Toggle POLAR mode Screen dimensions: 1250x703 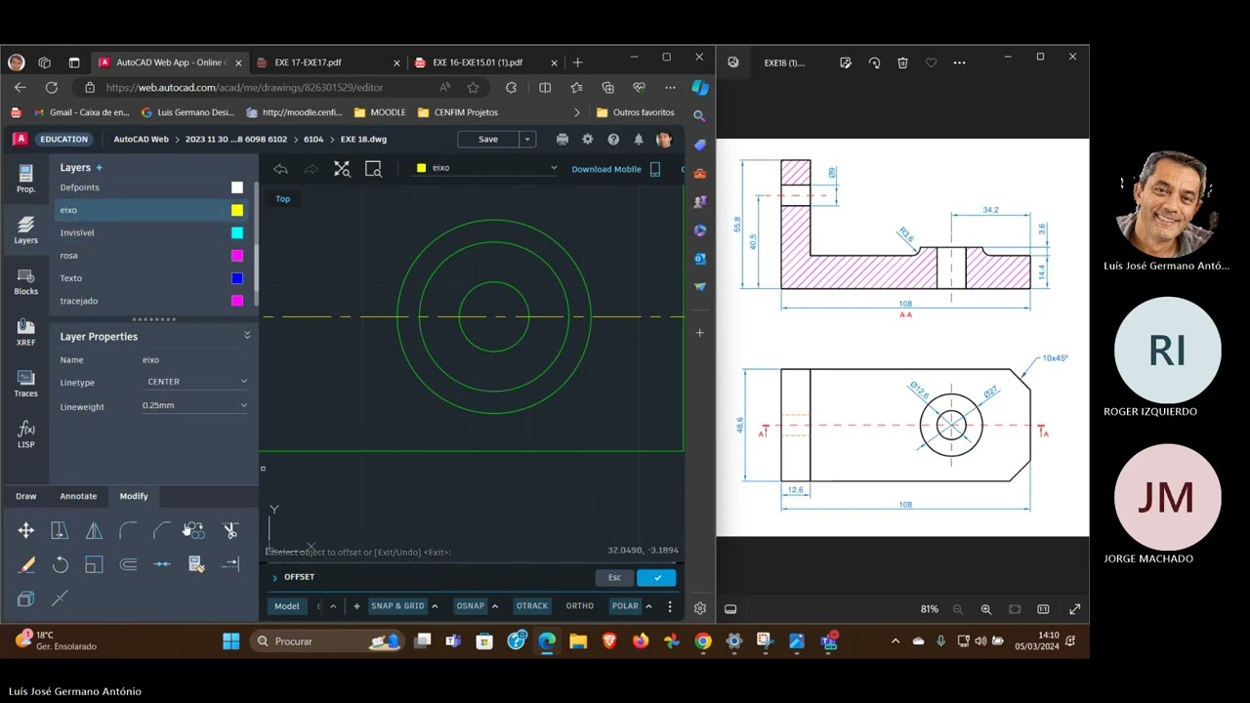pyautogui.click(x=625, y=606)
